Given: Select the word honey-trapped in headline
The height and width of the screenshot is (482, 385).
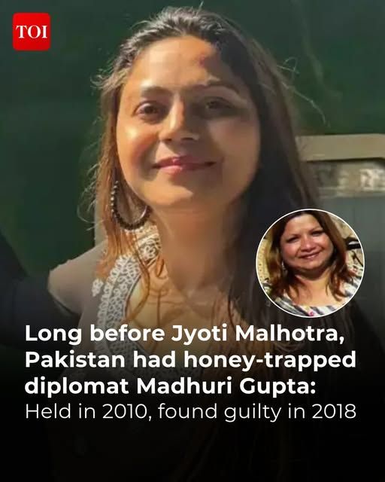Looking at the screenshot, I should pos(270,360).
